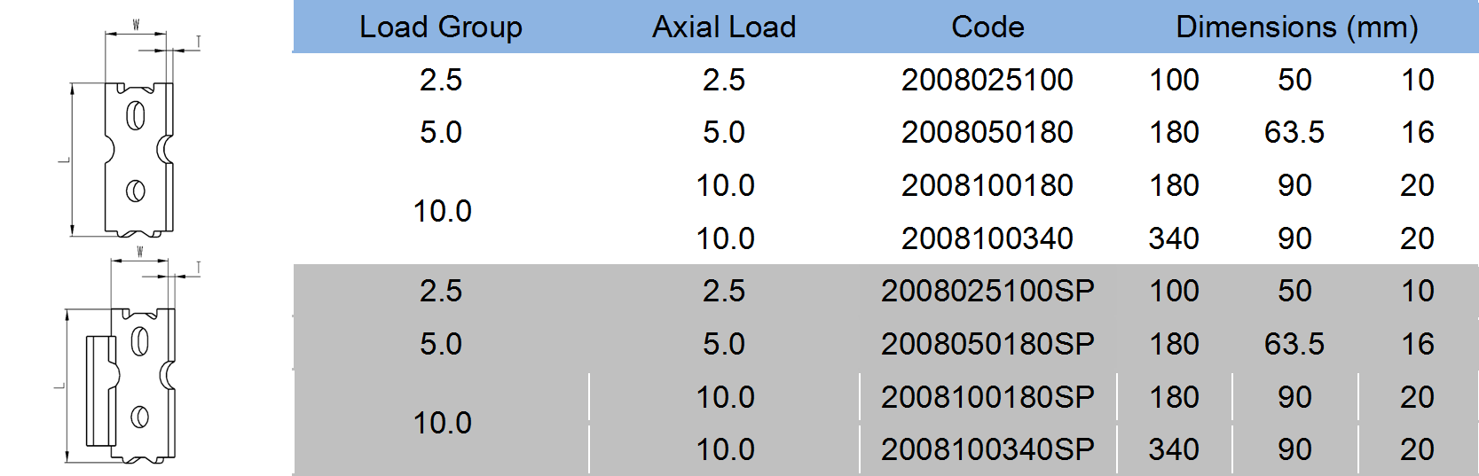Select code 2008025100SP in gray section
Screen dimensions: 1479x476
987,291
